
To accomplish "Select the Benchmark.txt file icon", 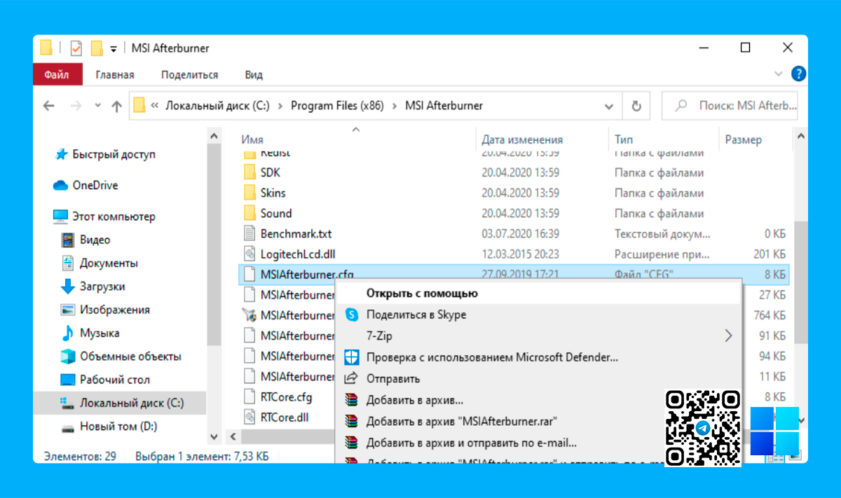I will [x=250, y=233].
